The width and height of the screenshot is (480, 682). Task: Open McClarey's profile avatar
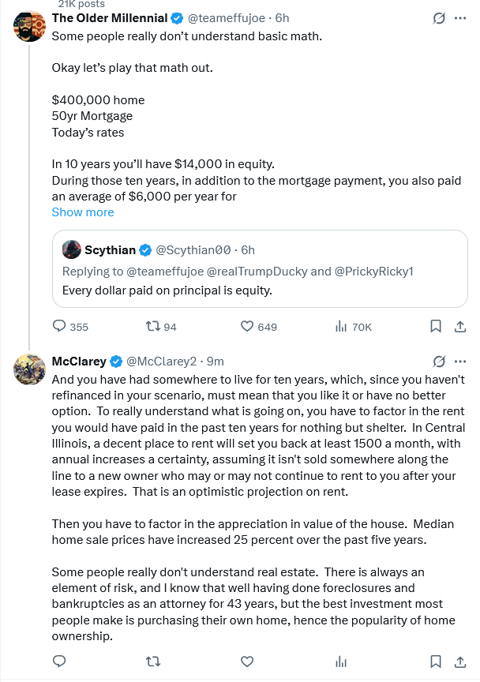coord(29,369)
